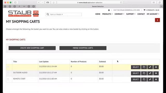Viewport: 166px width, 93px height.
Task: Duplicate the untitled highlighted cart
Action: pos(144,67)
